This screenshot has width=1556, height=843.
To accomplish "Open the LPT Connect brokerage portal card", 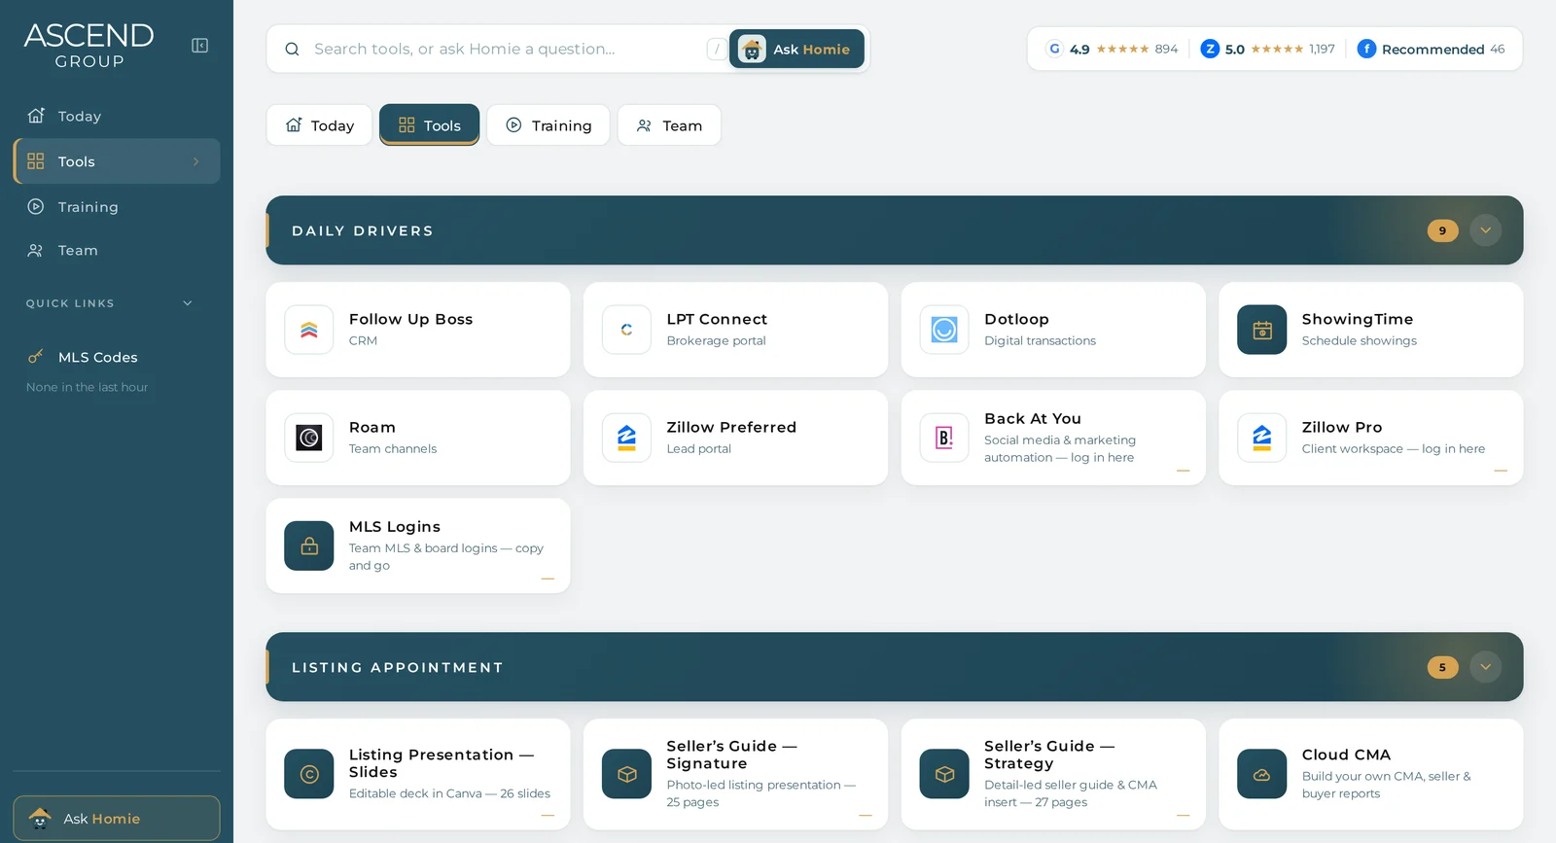I will (735, 330).
